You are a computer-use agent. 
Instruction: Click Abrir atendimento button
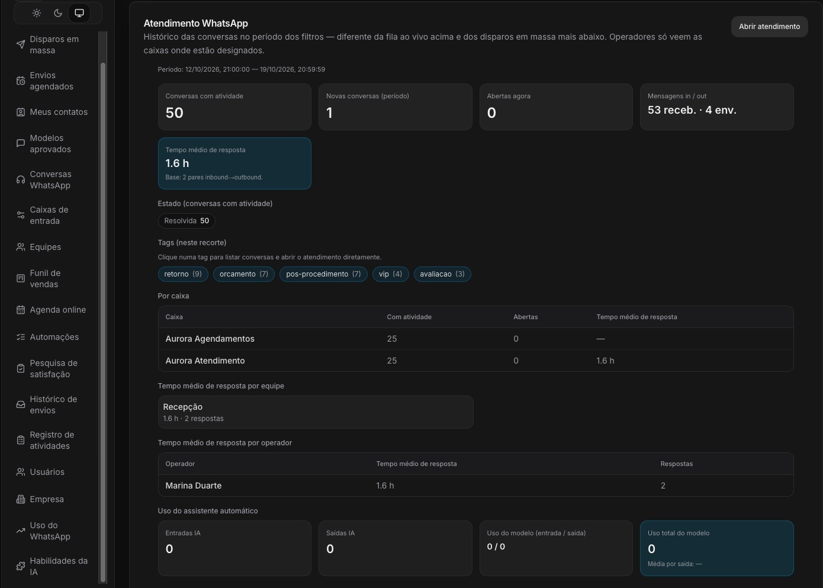point(769,27)
